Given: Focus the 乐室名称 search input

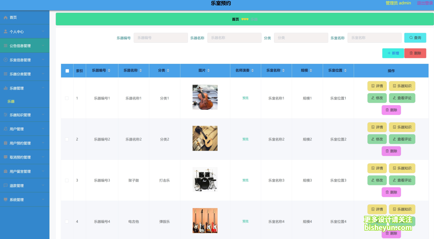Looking at the screenshot, I should [x=374, y=38].
